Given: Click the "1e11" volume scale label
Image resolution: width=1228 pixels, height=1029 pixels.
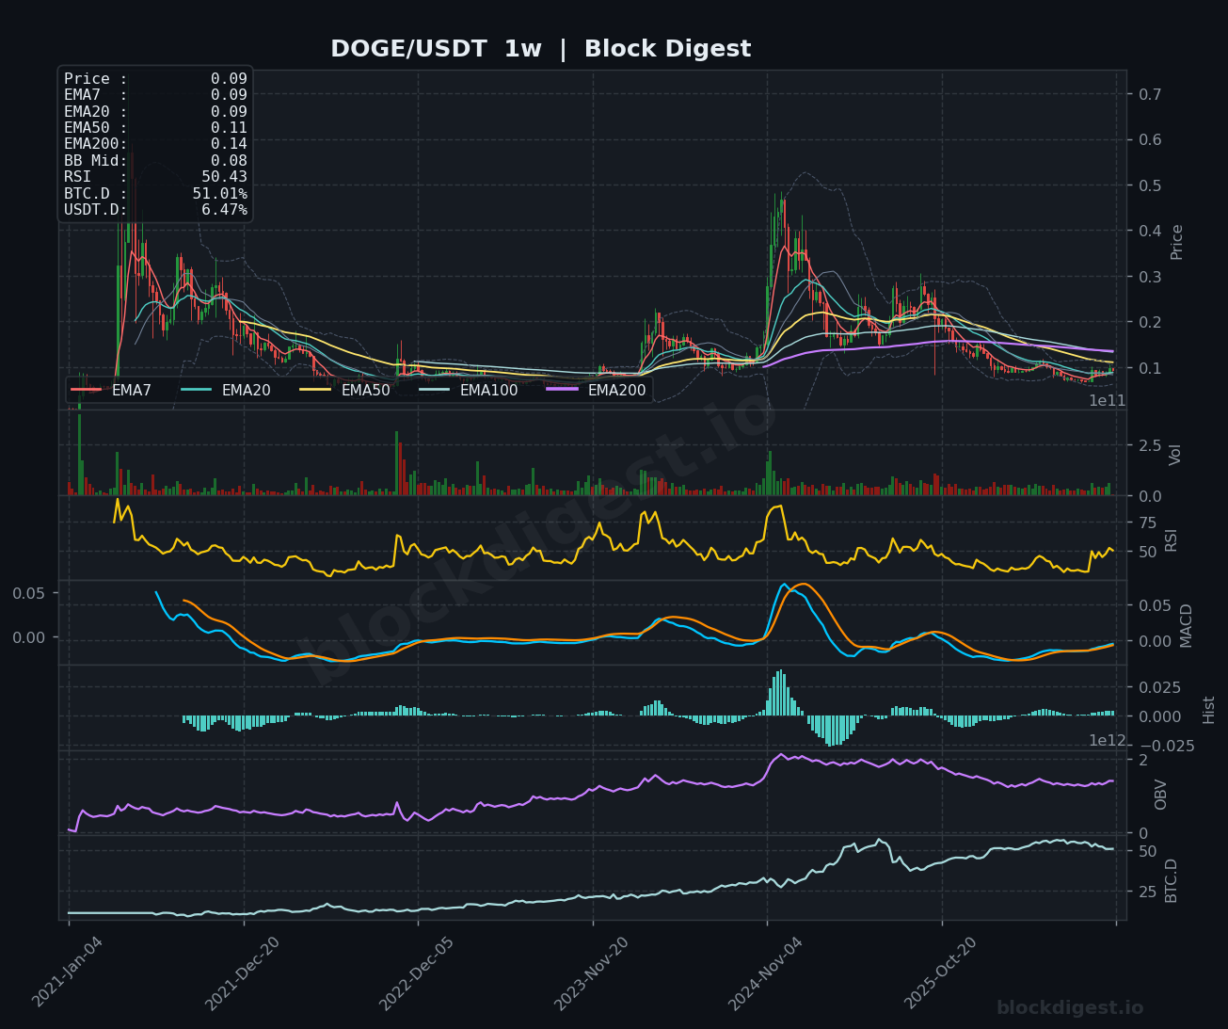Looking at the screenshot, I should [x=1108, y=401].
